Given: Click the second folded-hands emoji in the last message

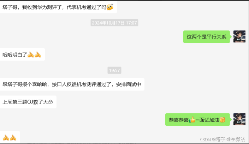Looking at the screenshot, I should 13,138.
